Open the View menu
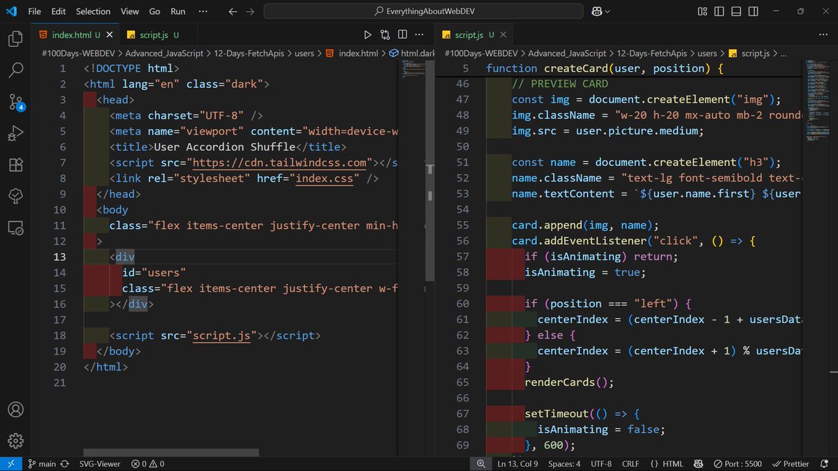The height and width of the screenshot is (471, 838). pos(129,11)
